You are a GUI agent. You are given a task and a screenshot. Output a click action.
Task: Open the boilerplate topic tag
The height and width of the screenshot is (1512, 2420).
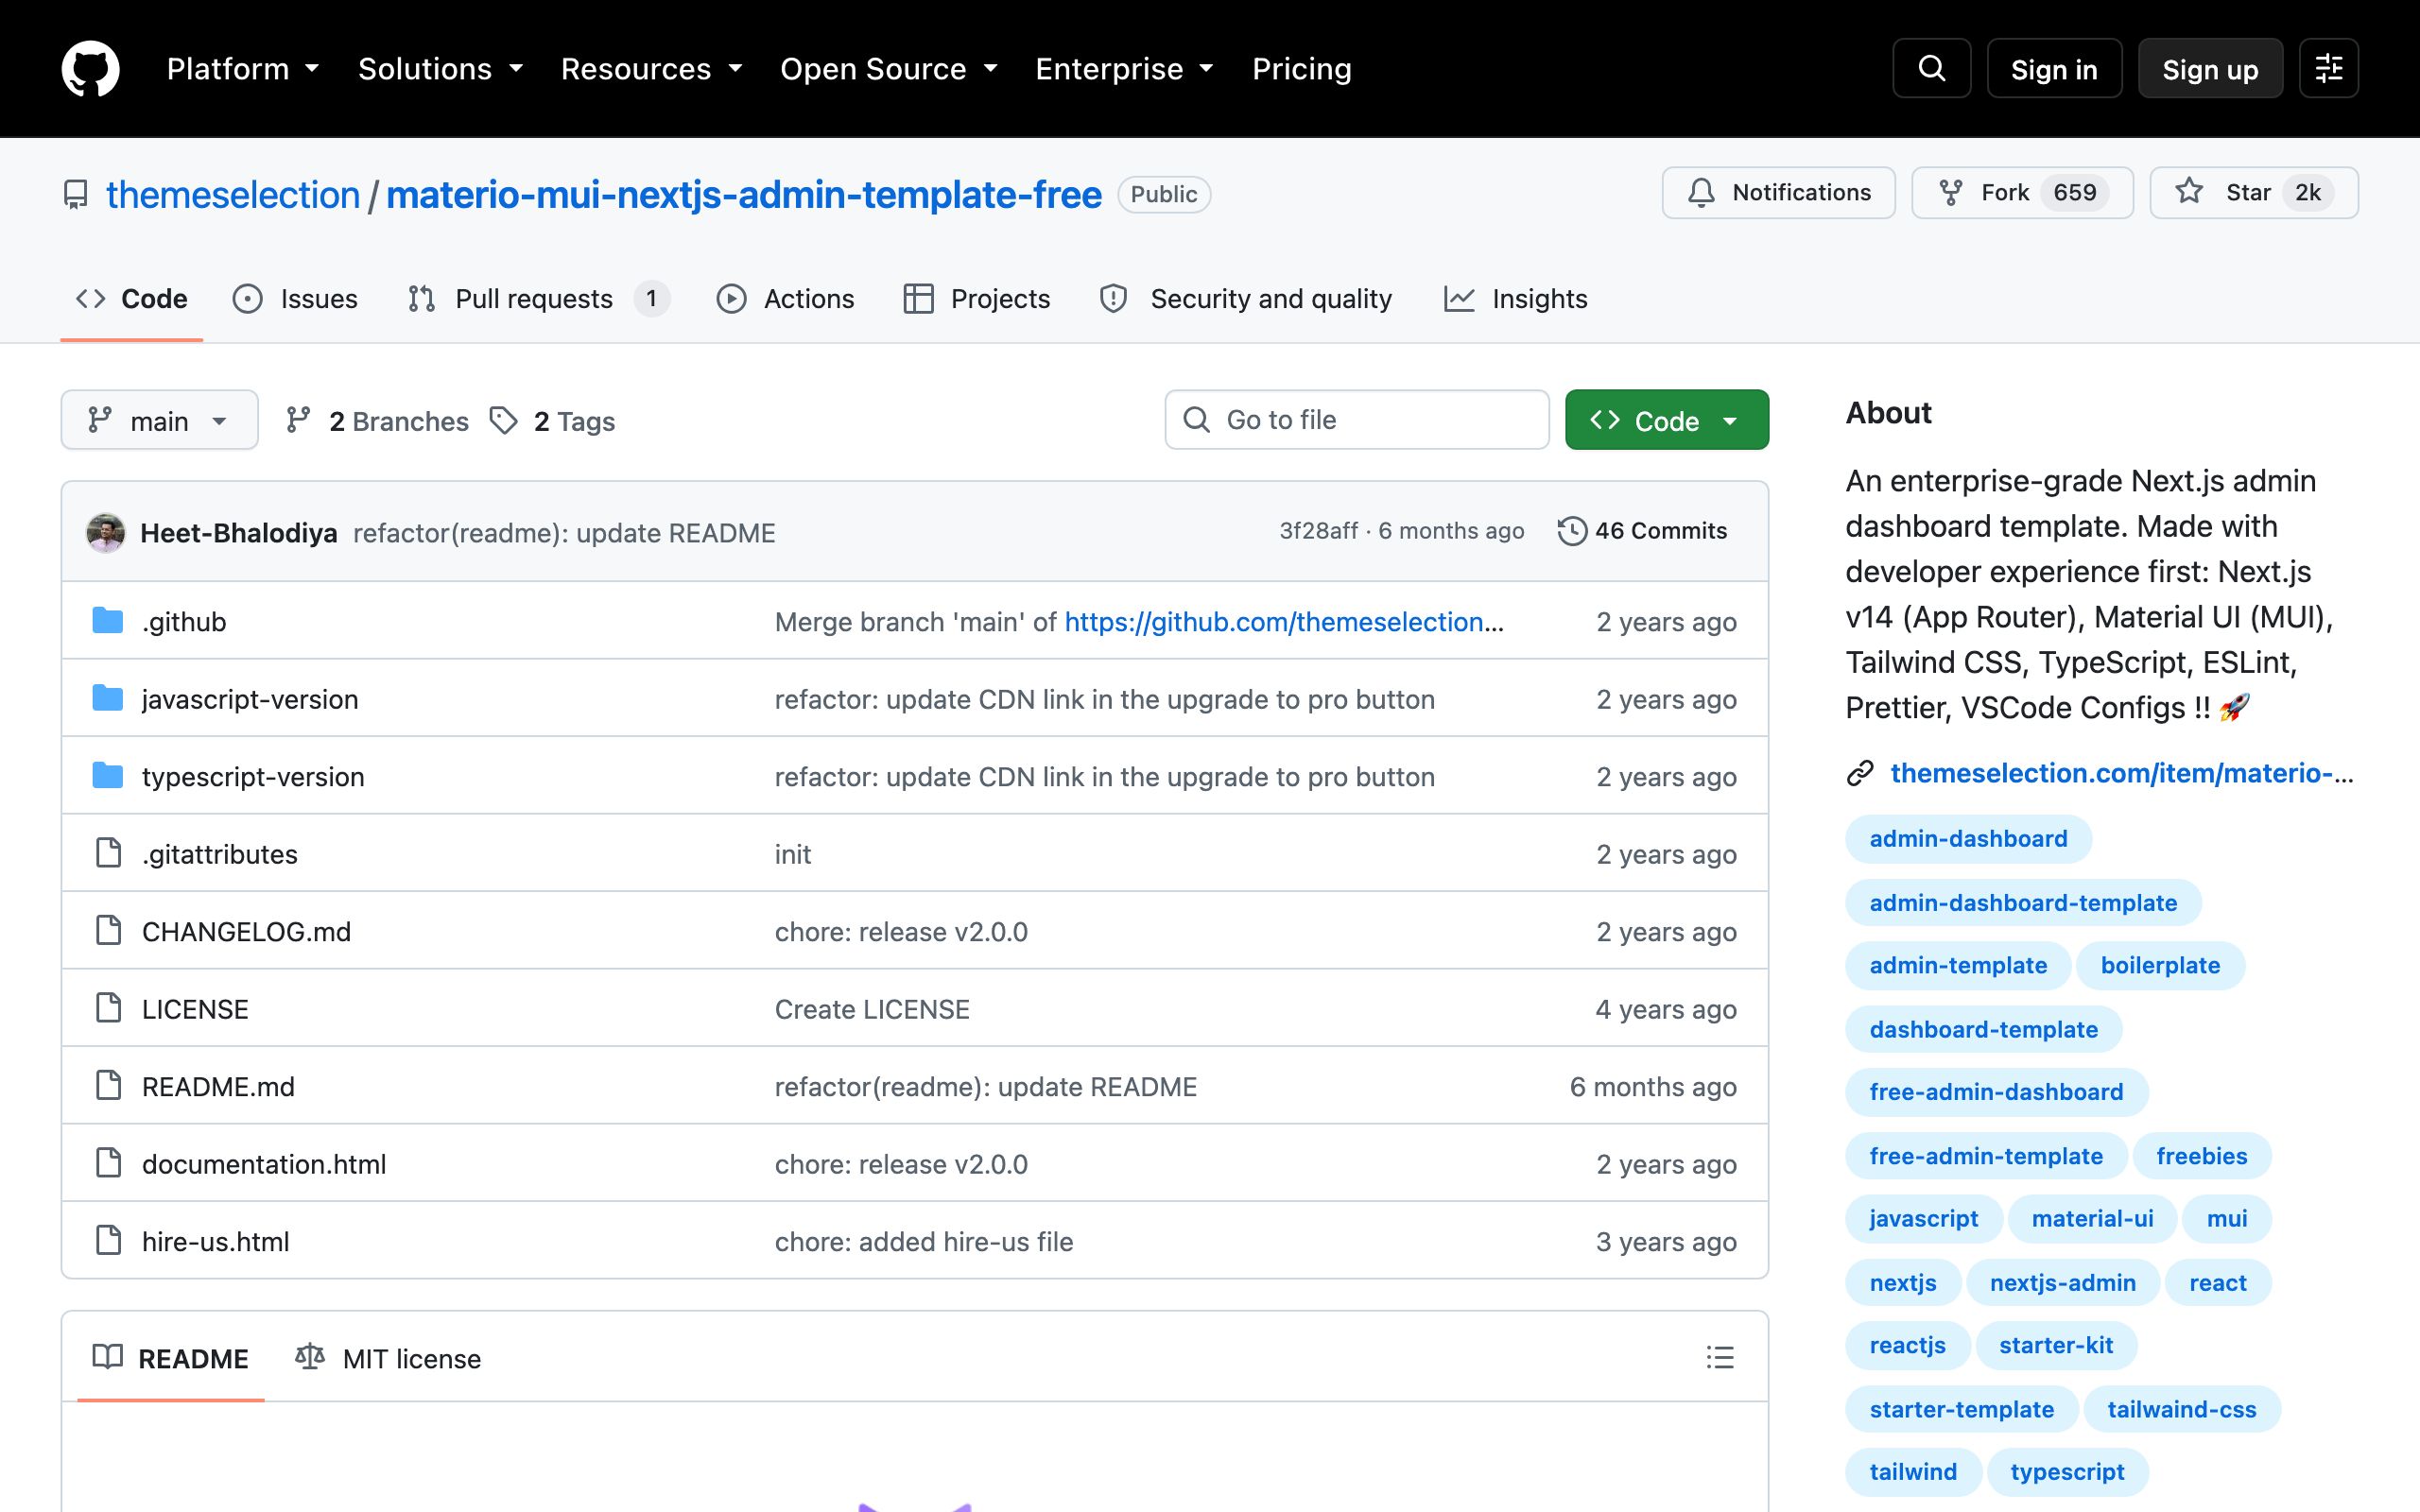(2160, 965)
